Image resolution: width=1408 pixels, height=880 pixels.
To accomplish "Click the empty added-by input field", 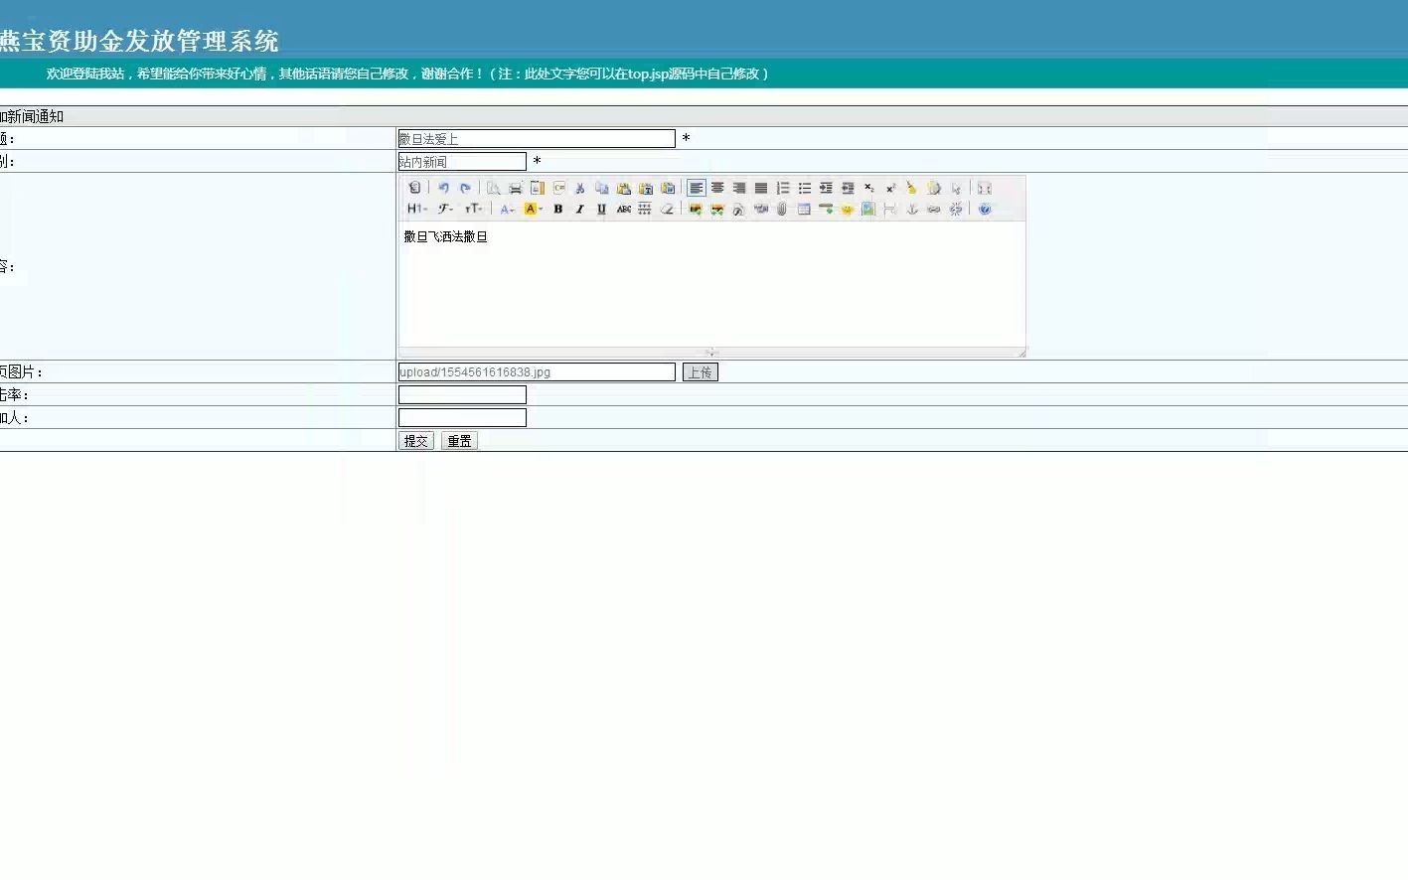I will tap(462, 417).
